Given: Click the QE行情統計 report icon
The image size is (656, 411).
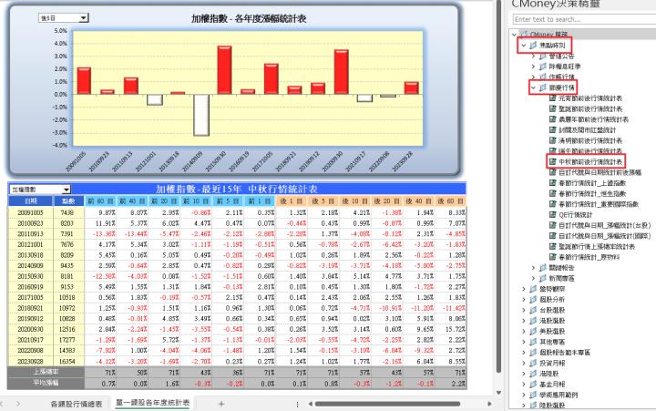Looking at the screenshot, I should pyautogui.click(x=552, y=215).
